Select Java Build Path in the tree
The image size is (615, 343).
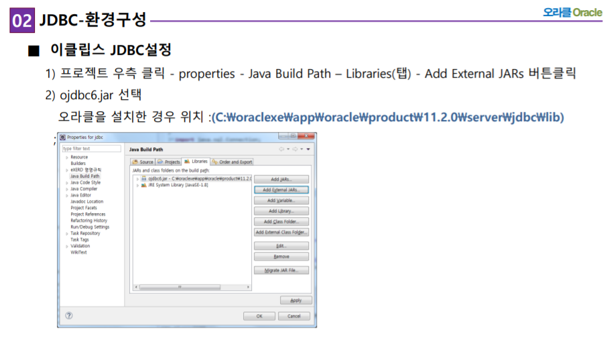[84, 176]
